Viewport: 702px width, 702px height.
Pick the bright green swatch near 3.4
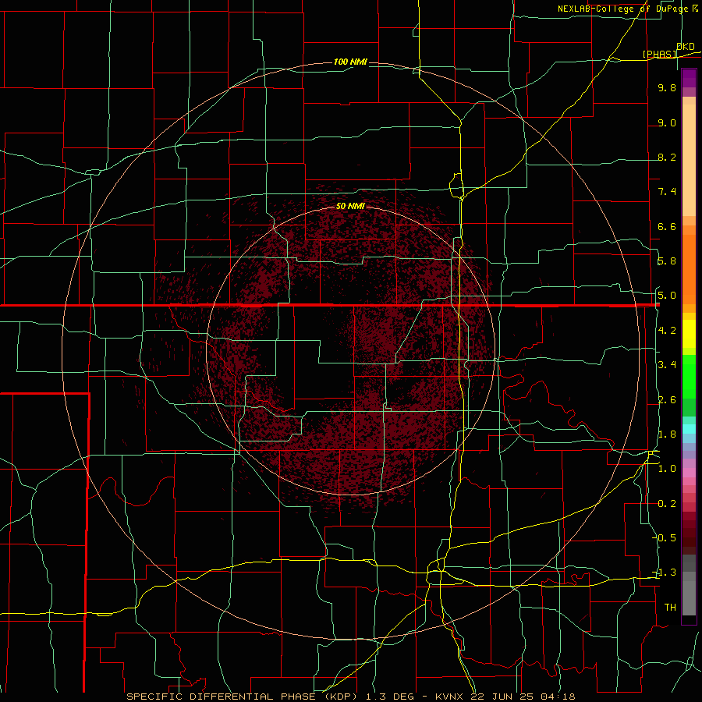pos(689,376)
